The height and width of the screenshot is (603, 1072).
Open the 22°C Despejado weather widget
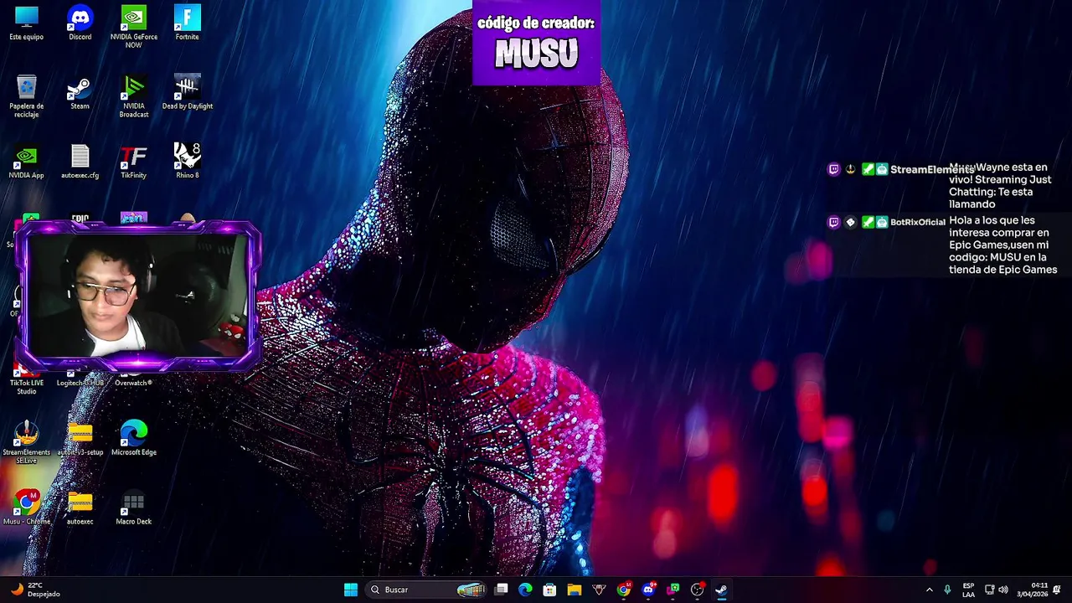click(x=34, y=590)
